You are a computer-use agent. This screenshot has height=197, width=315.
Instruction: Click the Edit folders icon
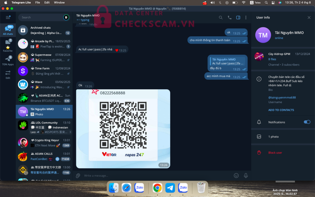[8, 74]
